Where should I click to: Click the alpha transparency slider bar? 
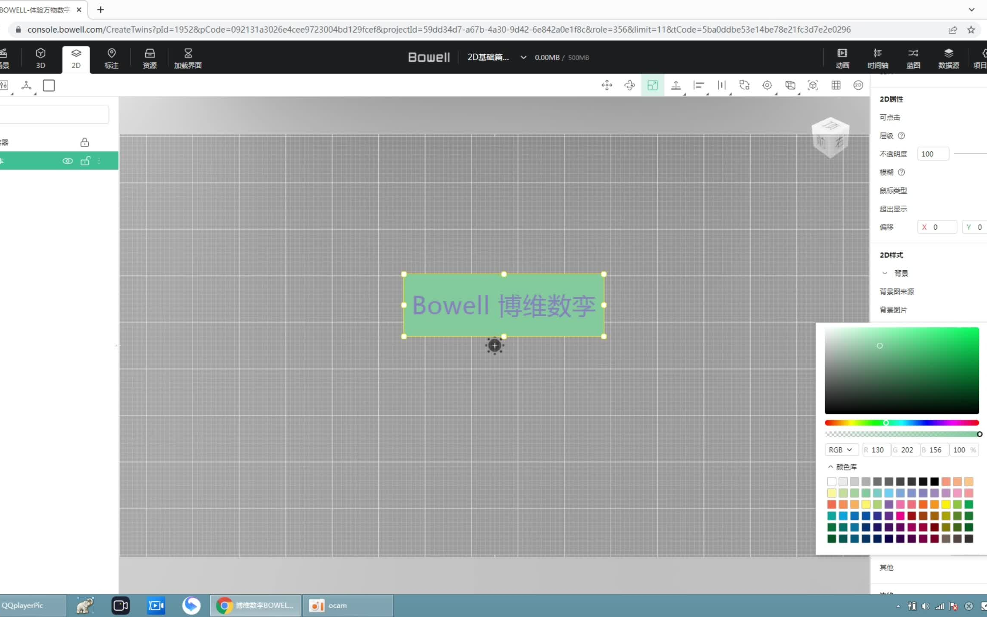point(902,434)
